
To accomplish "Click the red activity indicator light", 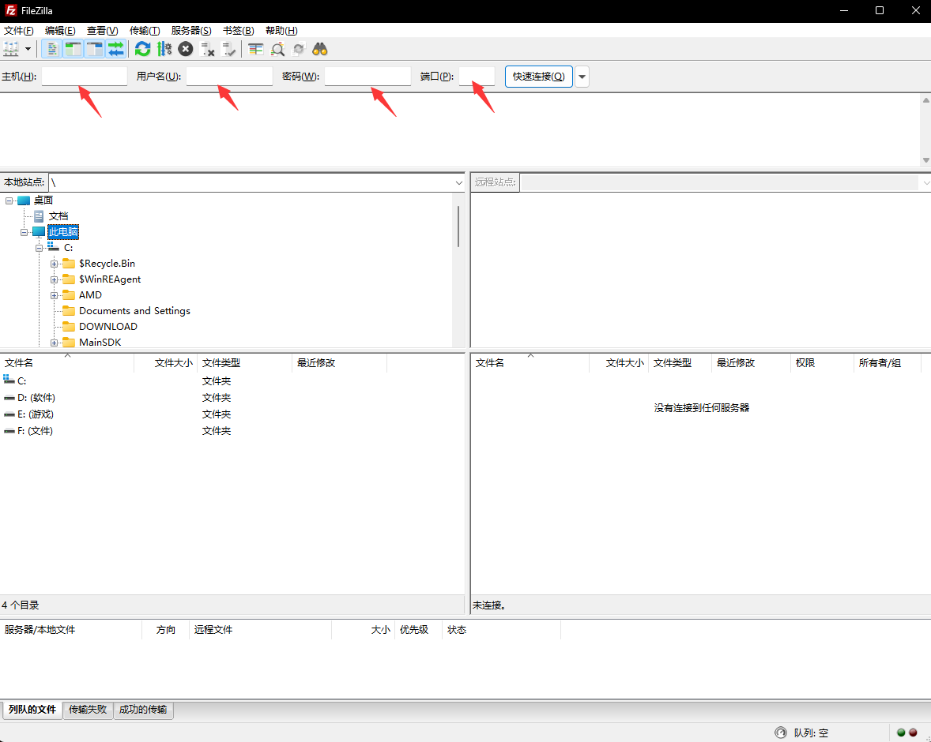I will pyautogui.click(x=913, y=733).
